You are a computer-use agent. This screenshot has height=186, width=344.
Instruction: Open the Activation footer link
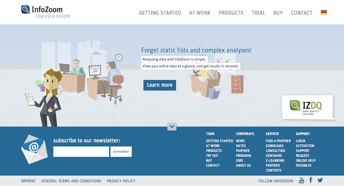305,146
